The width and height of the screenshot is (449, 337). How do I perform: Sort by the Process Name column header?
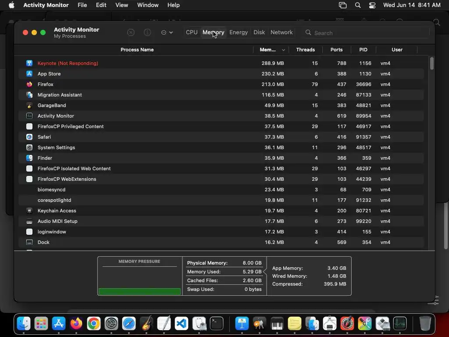tap(137, 50)
